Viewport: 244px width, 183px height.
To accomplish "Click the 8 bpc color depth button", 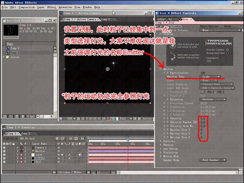I will coord(31,116).
